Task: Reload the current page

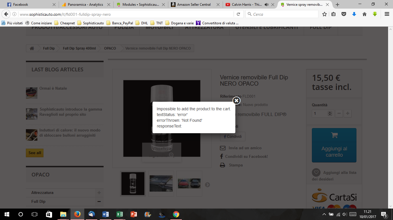Action: click(x=238, y=14)
